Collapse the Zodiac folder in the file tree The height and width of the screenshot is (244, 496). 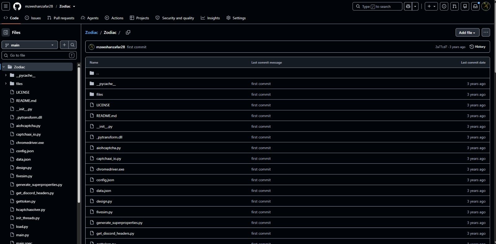tap(4, 67)
